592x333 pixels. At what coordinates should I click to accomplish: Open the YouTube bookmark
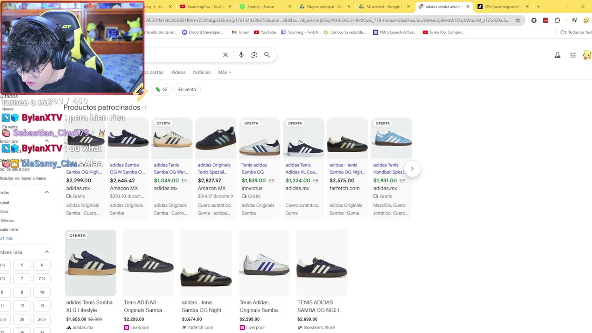tap(265, 32)
